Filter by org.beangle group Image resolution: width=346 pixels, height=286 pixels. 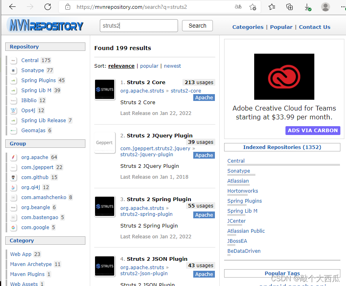(36, 207)
